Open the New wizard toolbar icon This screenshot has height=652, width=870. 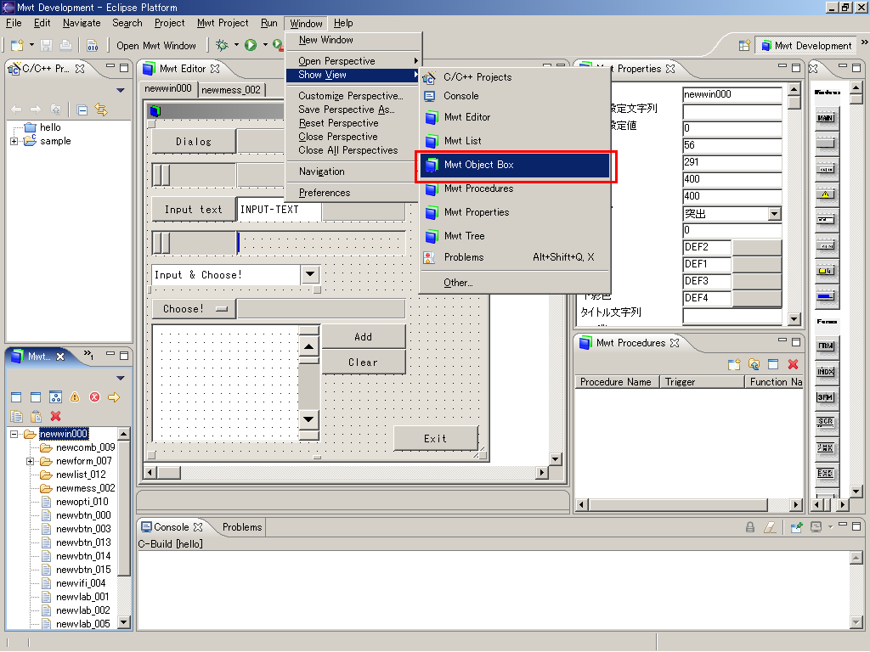pyautogui.click(x=17, y=46)
